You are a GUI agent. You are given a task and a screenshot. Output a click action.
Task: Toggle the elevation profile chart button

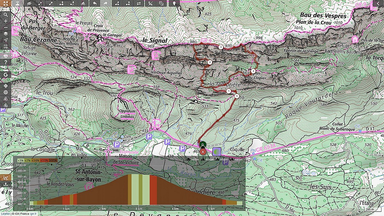[x=6, y=178]
